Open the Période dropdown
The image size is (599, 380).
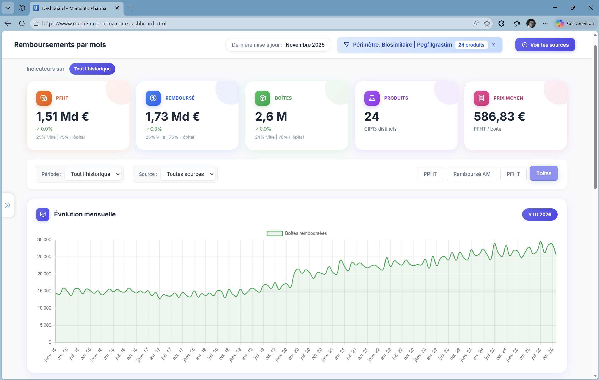tap(93, 174)
